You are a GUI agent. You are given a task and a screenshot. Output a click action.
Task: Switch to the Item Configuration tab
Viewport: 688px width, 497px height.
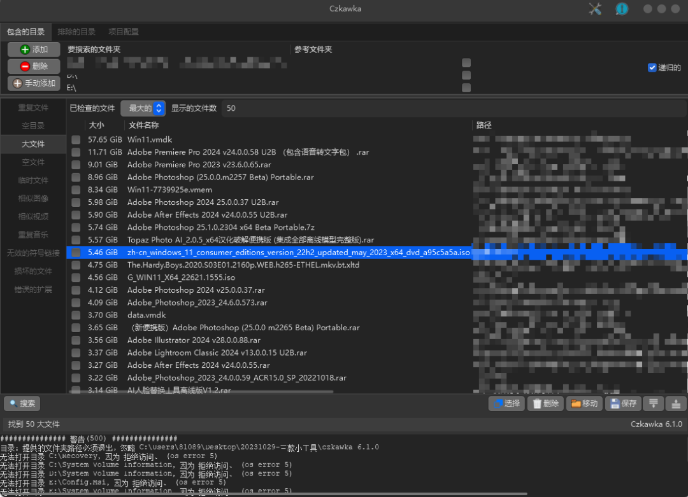[x=124, y=32]
